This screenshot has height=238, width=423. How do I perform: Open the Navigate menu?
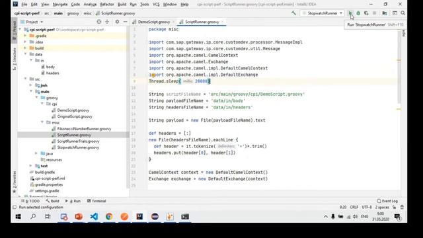click(60, 5)
